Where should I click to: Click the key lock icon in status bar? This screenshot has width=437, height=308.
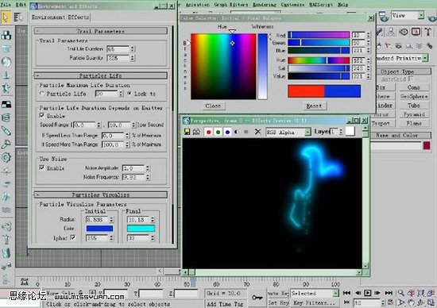pyautogui.click(x=257, y=298)
